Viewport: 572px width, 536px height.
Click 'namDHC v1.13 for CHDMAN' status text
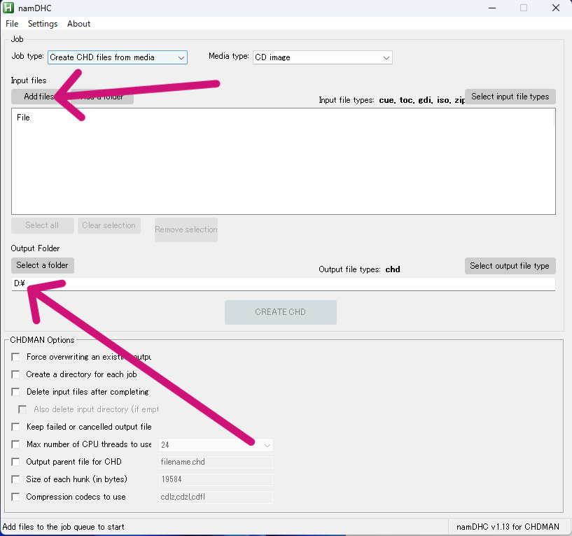tap(508, 527)
